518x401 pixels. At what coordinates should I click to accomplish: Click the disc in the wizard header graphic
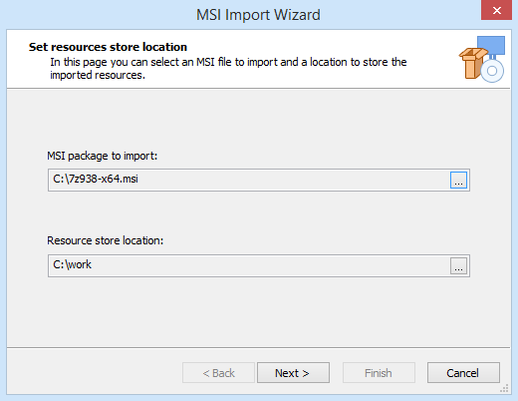492,71
